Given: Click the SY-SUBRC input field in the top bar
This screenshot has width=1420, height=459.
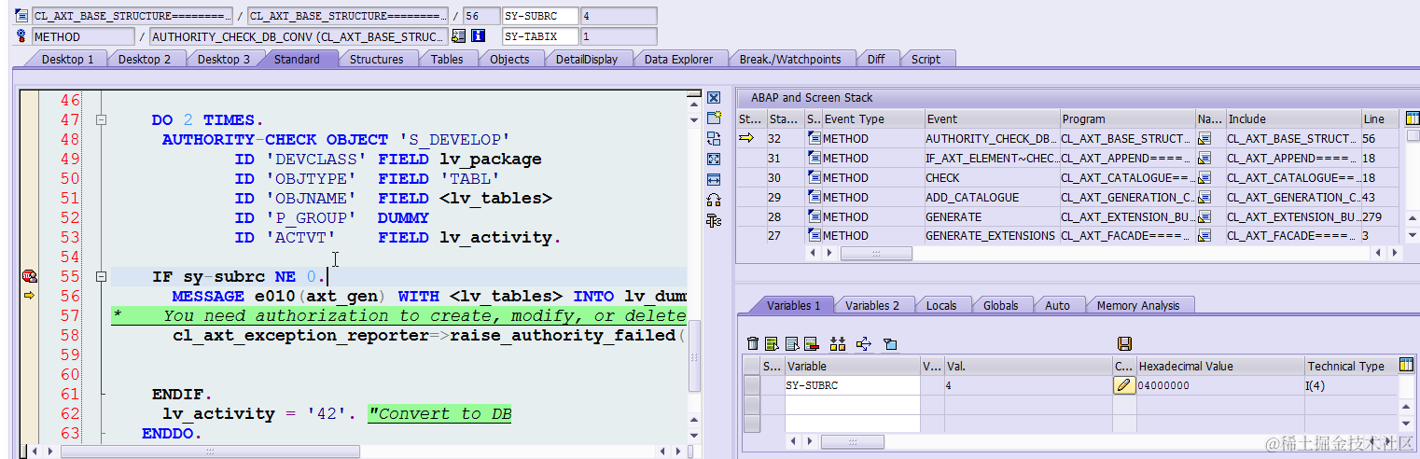Looking at the screenshot, I should (539, 16).
